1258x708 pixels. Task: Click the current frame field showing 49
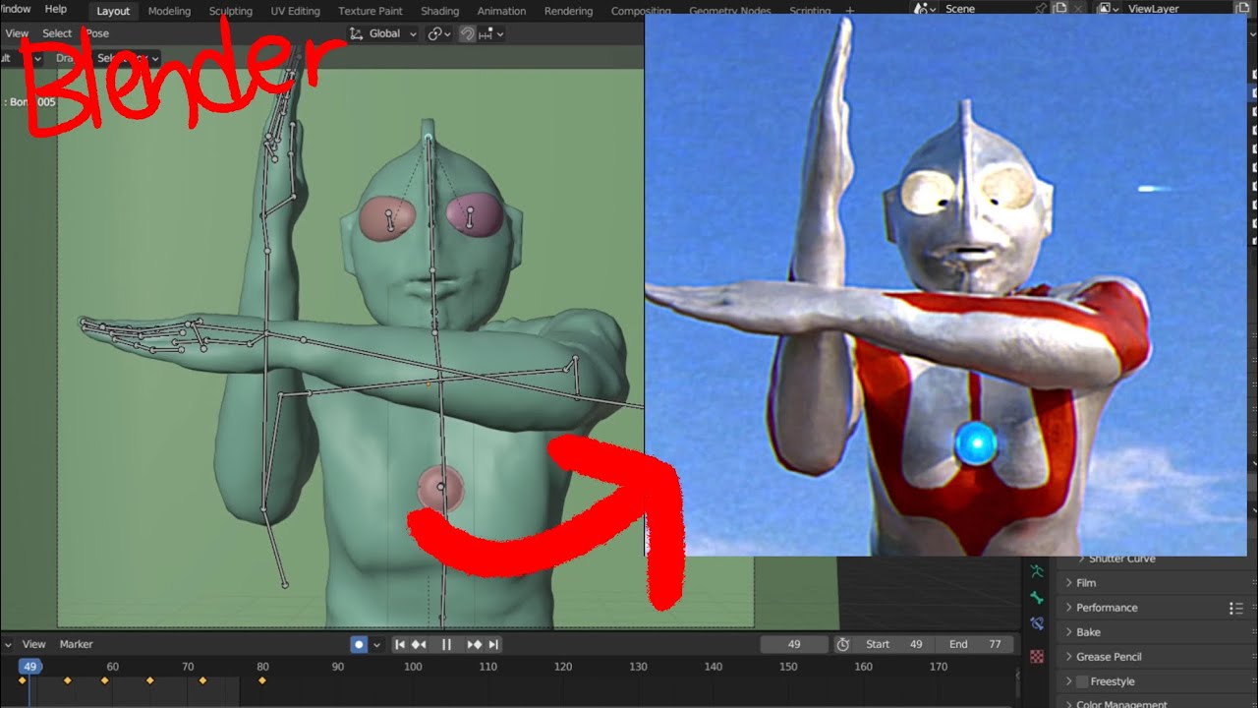click(794, 644)
